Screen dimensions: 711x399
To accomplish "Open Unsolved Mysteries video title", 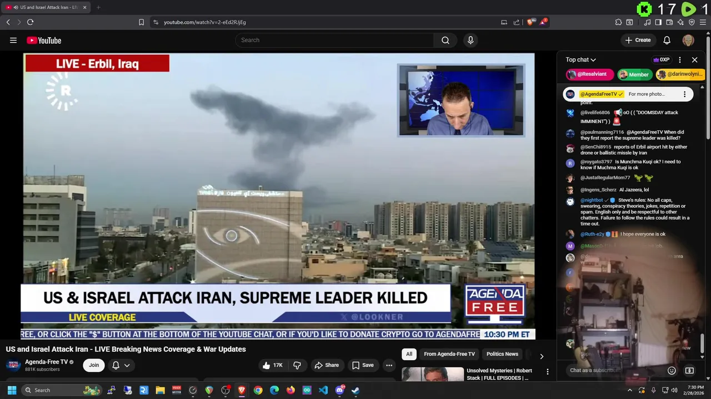I will pos(499,374).
